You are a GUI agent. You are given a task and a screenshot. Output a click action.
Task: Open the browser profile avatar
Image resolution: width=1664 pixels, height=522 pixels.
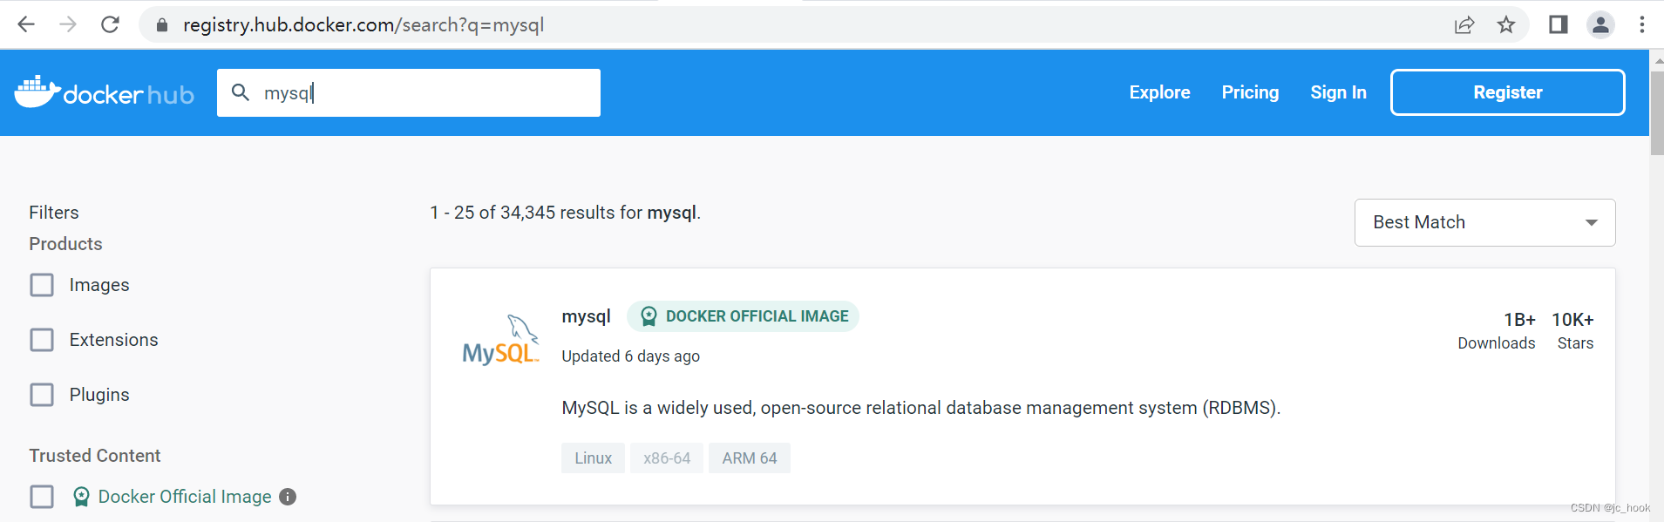[1600, 24]
